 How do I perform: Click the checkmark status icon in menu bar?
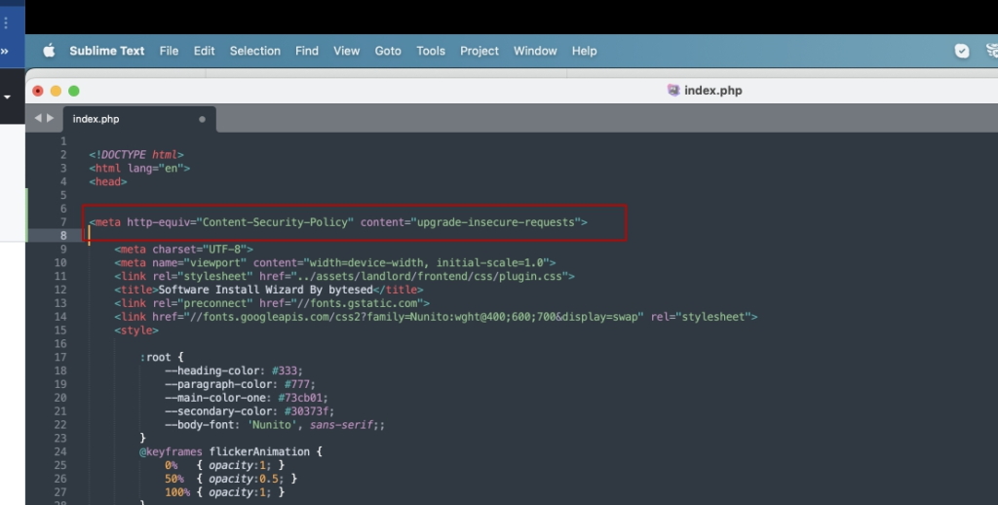962,51
